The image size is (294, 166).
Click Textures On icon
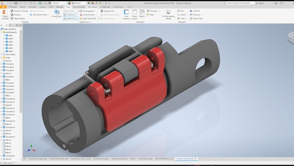[x=102, y=11]
